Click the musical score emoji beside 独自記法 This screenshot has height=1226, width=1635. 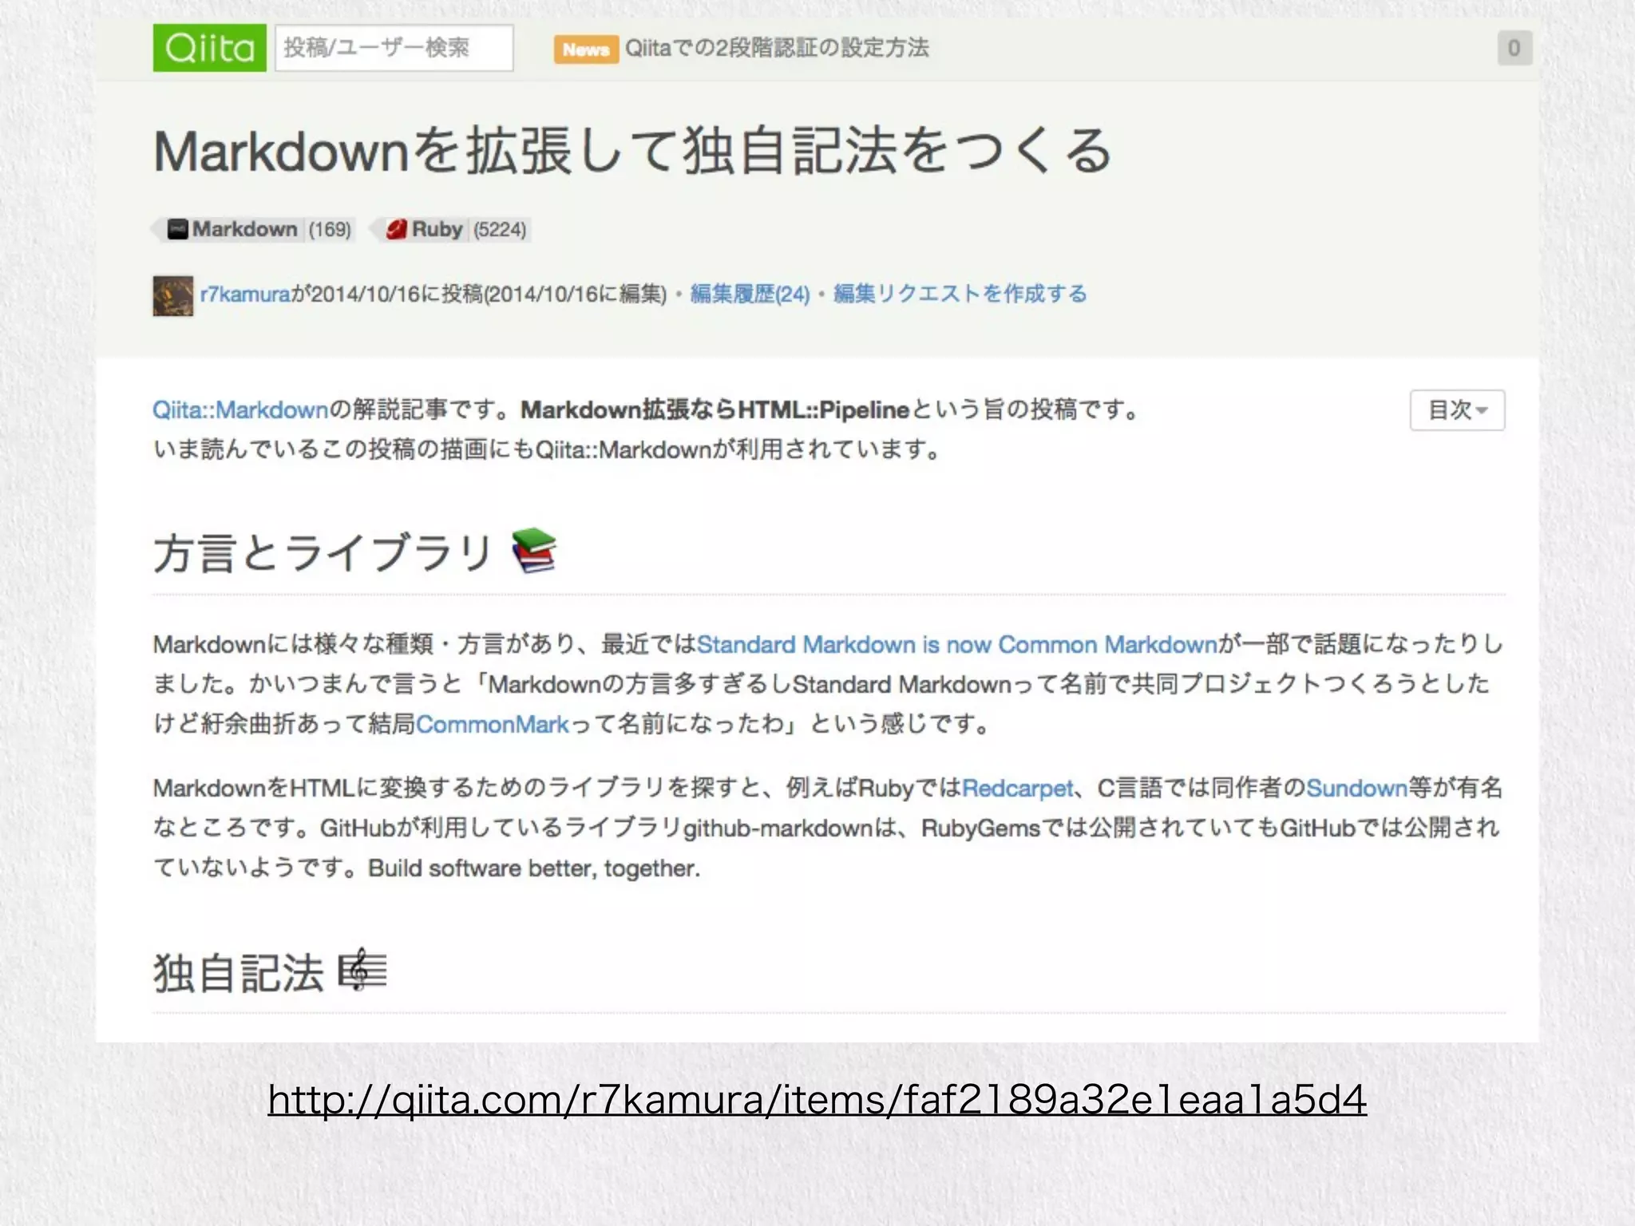tap(362, 971)
